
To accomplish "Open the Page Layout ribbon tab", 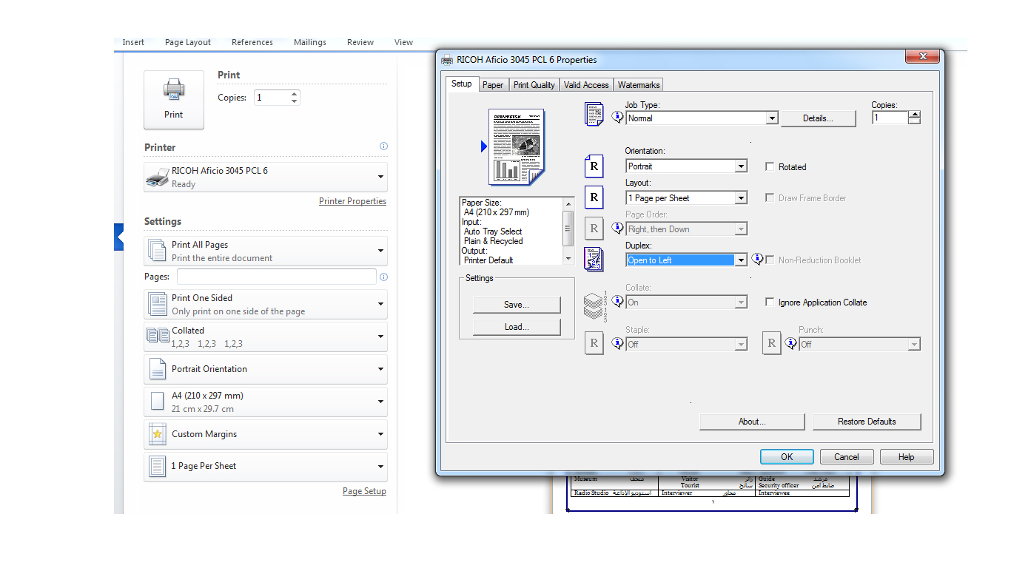I will pos(188,42).
